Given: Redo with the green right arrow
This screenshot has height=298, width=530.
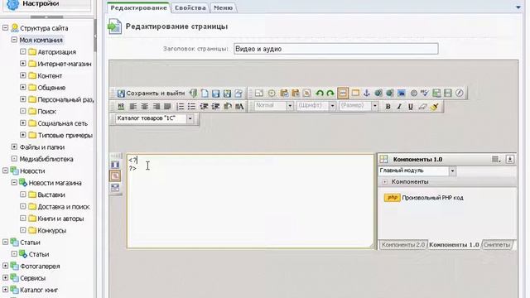Looking at the screenshot, I should 330,93.
